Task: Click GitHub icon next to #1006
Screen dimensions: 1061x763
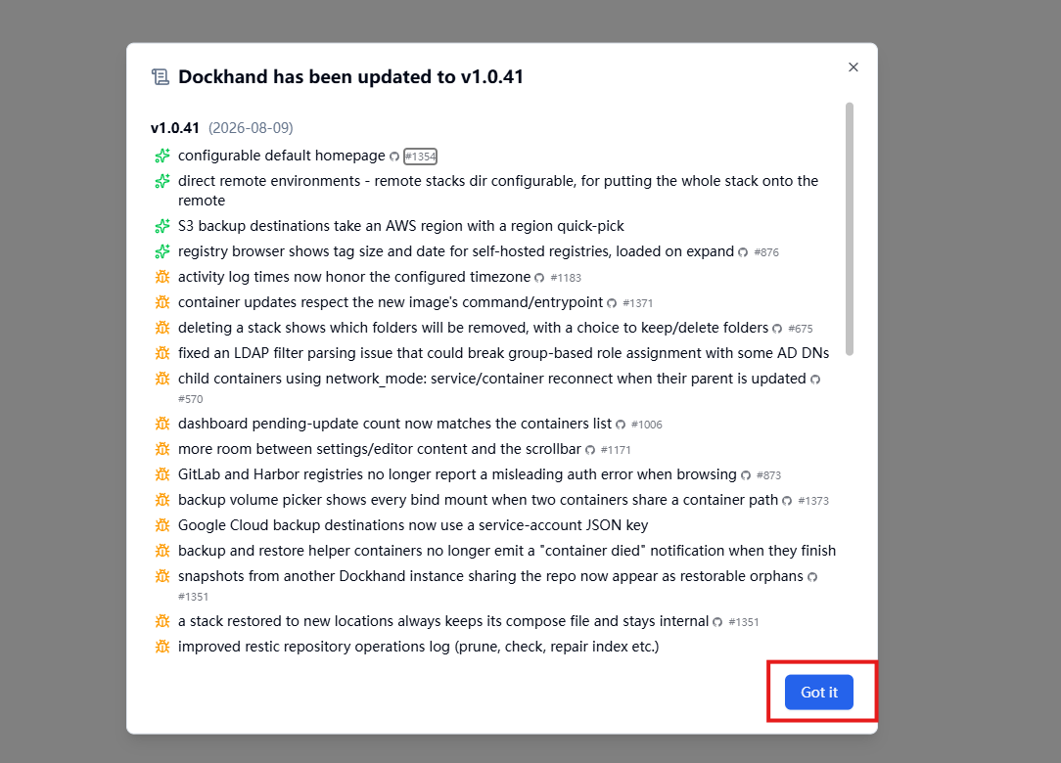Action: point(621,425)
